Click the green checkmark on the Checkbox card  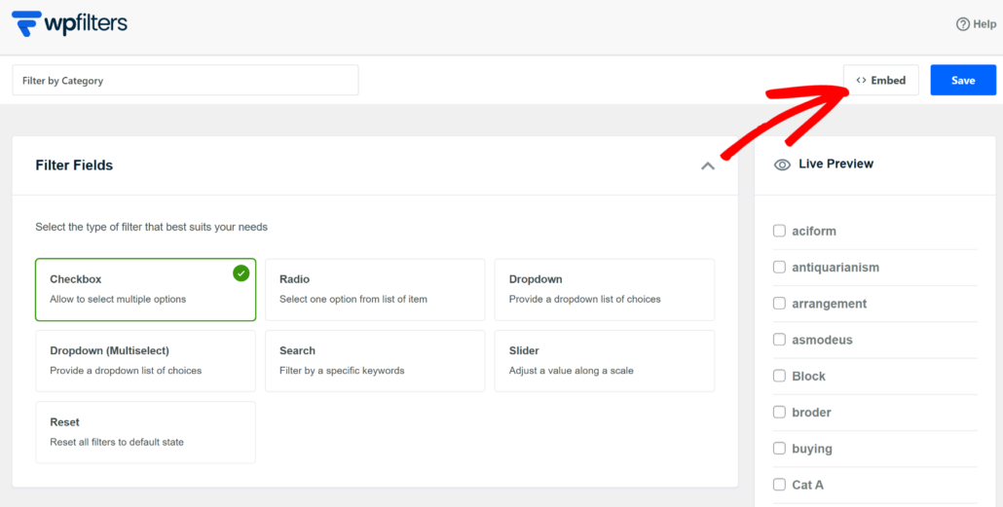[x=241, y=273]
